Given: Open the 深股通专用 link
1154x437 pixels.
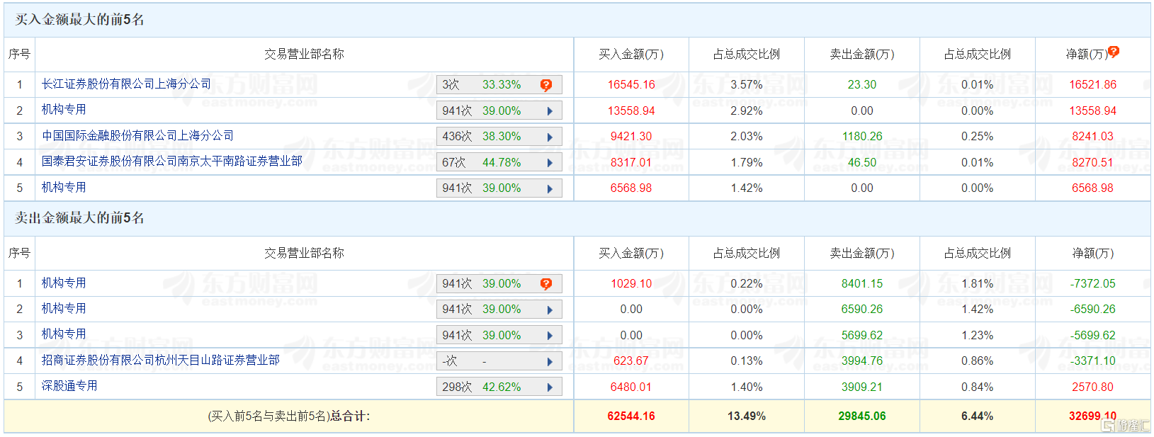Looking at the screenshot, I should tap(69, 386).
